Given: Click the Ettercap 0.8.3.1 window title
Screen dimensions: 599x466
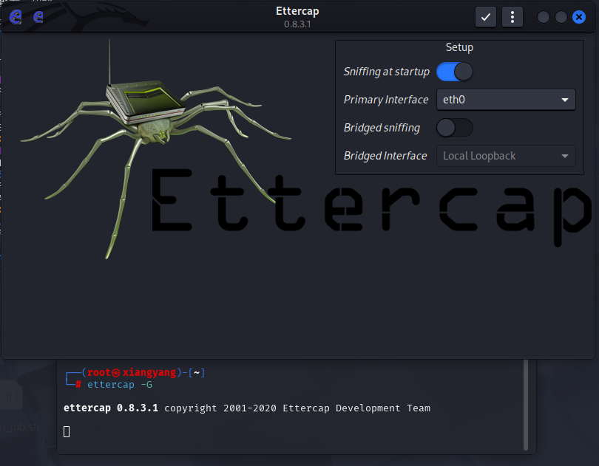Looking at the screenshot, I should (x=297, y=17).
